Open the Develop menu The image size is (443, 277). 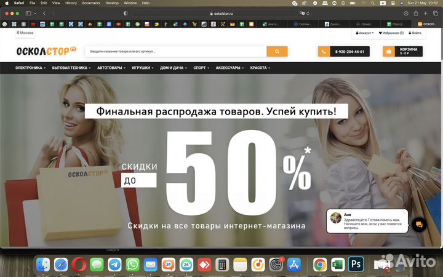[x=112, y=3]
